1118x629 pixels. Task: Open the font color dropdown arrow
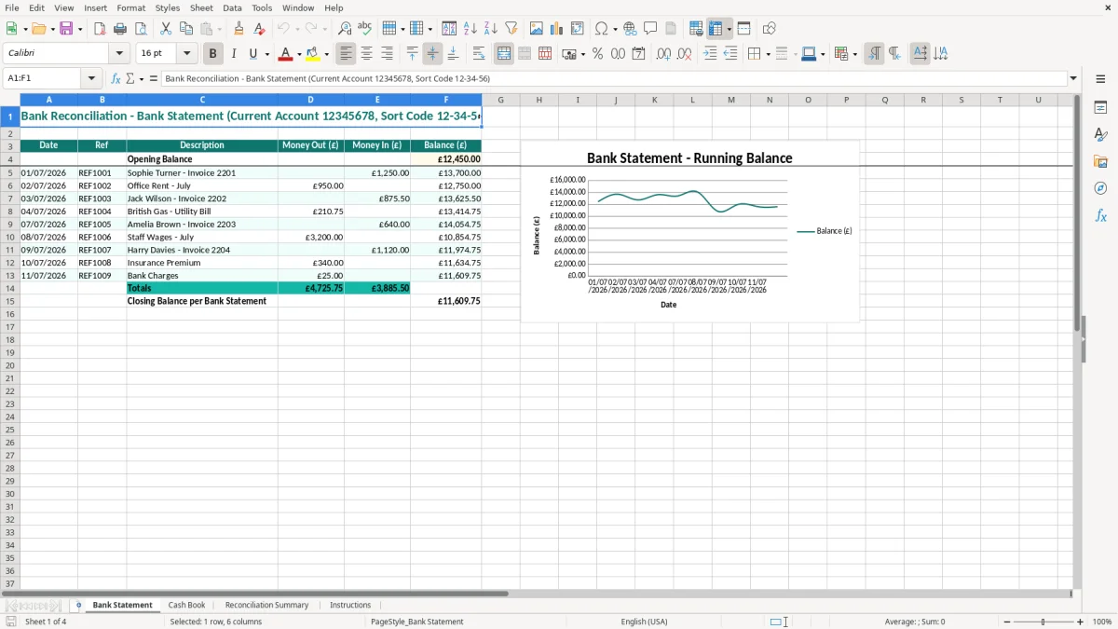pos(298,55)
